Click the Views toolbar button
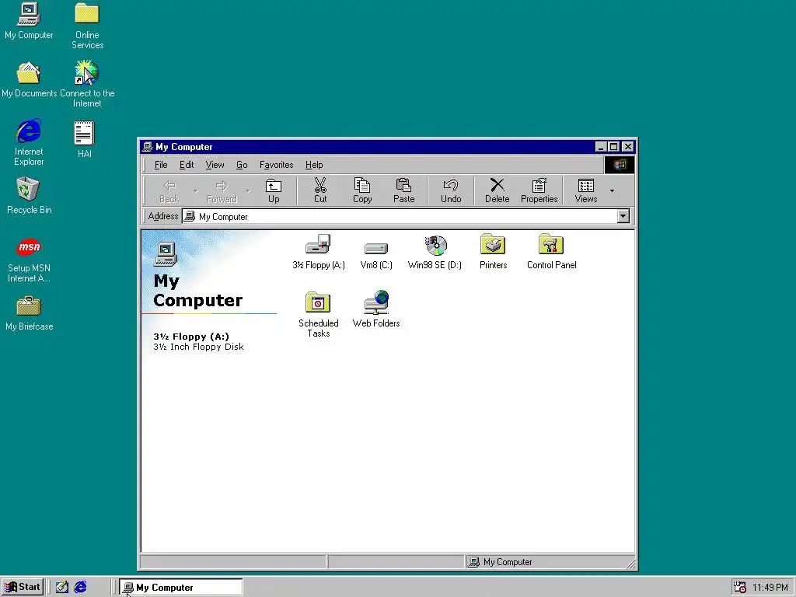This screenshot has width=796, height=597. tap(586, 191)
